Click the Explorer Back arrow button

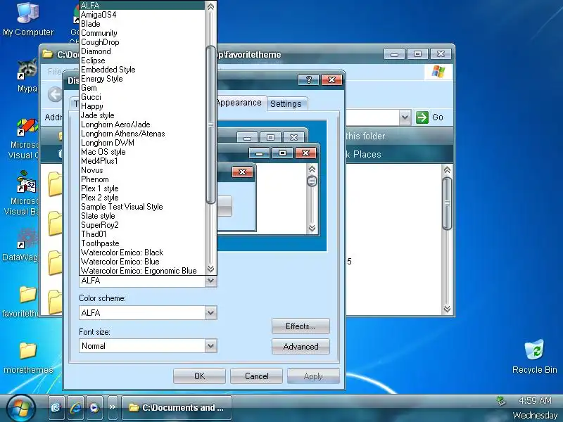click(x=55, y=95)
